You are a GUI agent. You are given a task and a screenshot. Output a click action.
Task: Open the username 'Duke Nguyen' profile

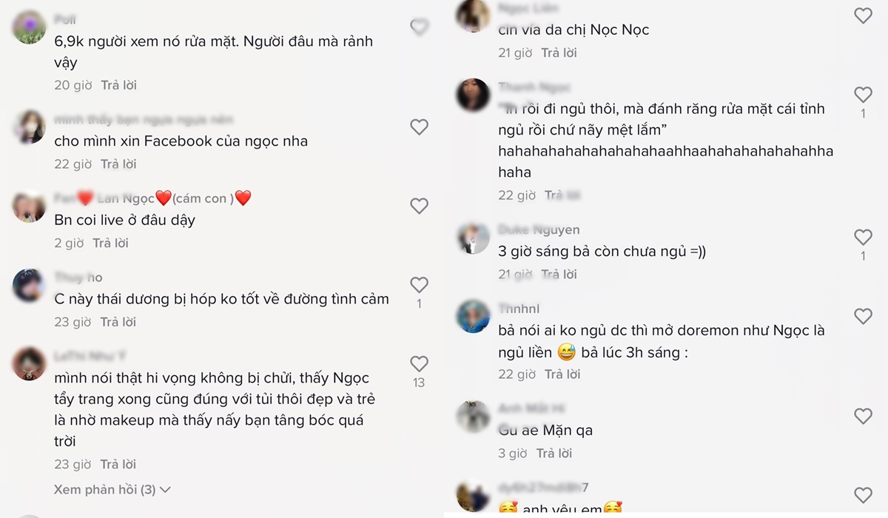click(x=539, y=229)
